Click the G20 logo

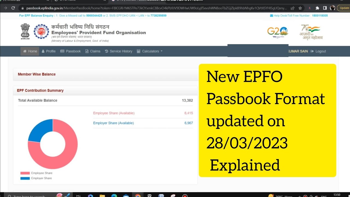pos(278,32)
